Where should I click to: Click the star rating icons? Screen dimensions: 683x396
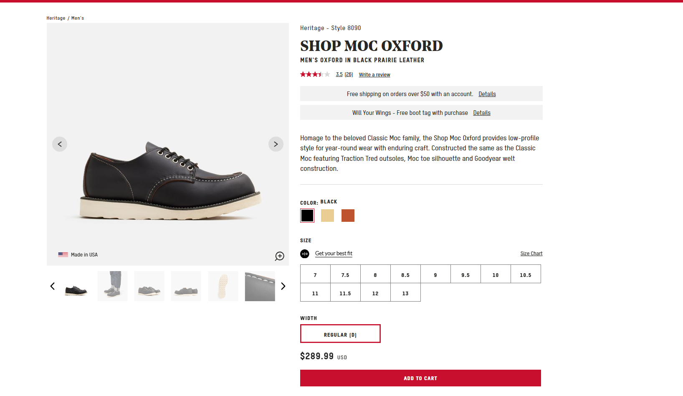click(x=315, y=74)
